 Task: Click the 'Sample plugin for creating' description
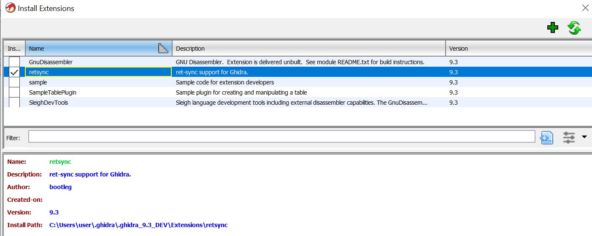click(x=241, y=92)
